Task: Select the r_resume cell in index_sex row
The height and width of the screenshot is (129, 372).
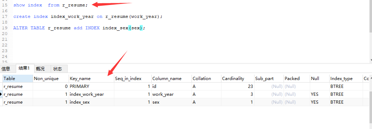Action: pyautogui.click(x=18, y=102)
